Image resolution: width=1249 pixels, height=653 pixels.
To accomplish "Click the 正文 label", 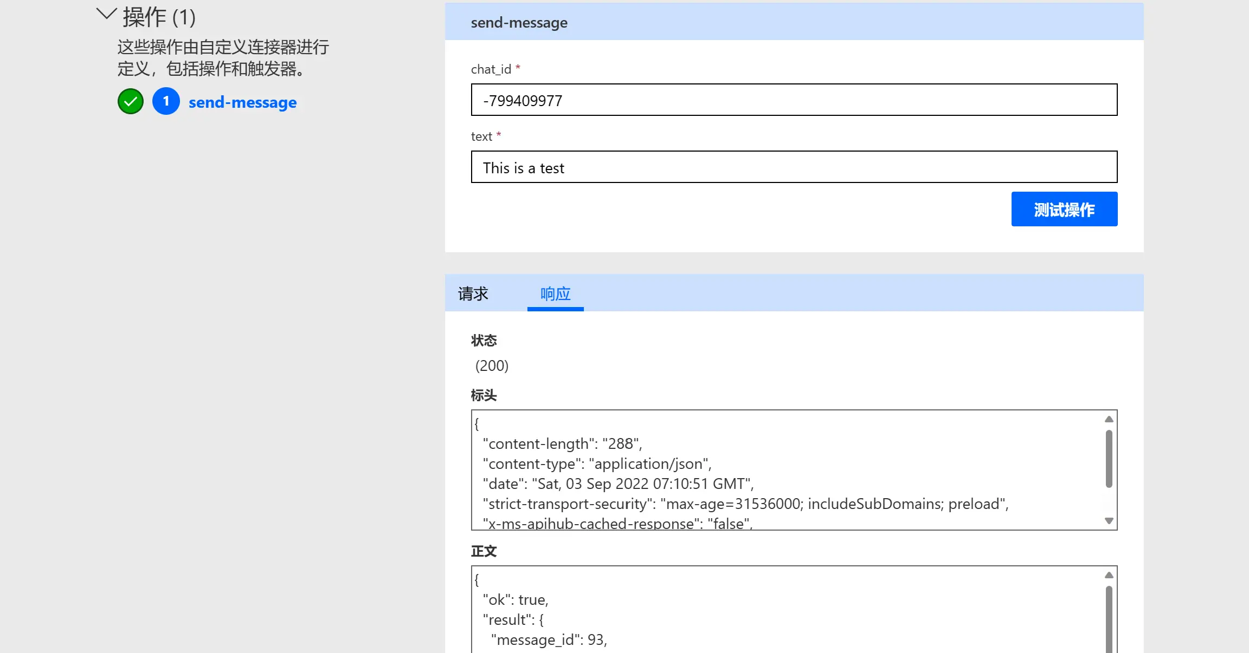I will pyautogui.click(x=484, y=551).
